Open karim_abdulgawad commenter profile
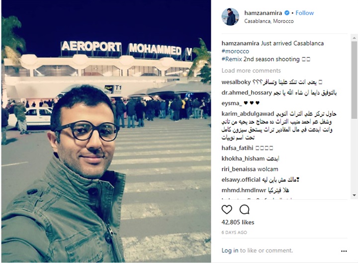 248,114
